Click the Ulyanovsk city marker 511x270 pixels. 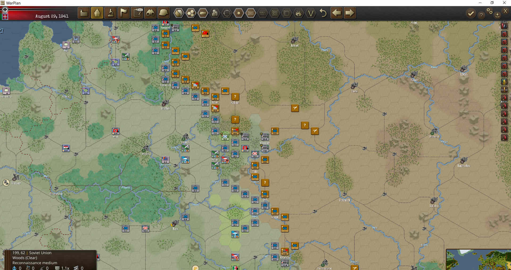[x=434, y=132]
